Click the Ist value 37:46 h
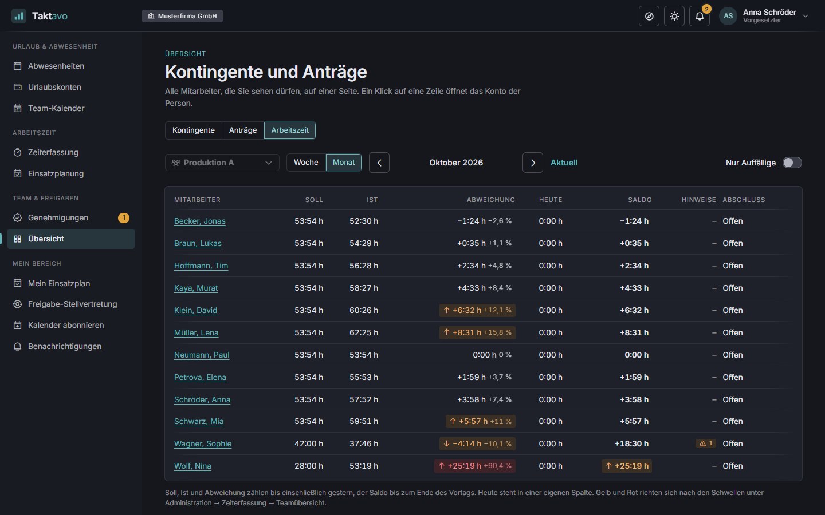 (364, 443)
